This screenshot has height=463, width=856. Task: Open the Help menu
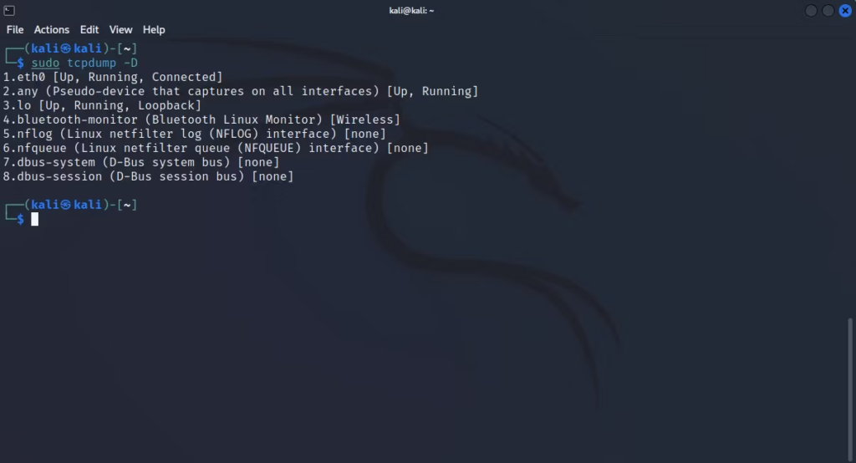pos(154,29)
